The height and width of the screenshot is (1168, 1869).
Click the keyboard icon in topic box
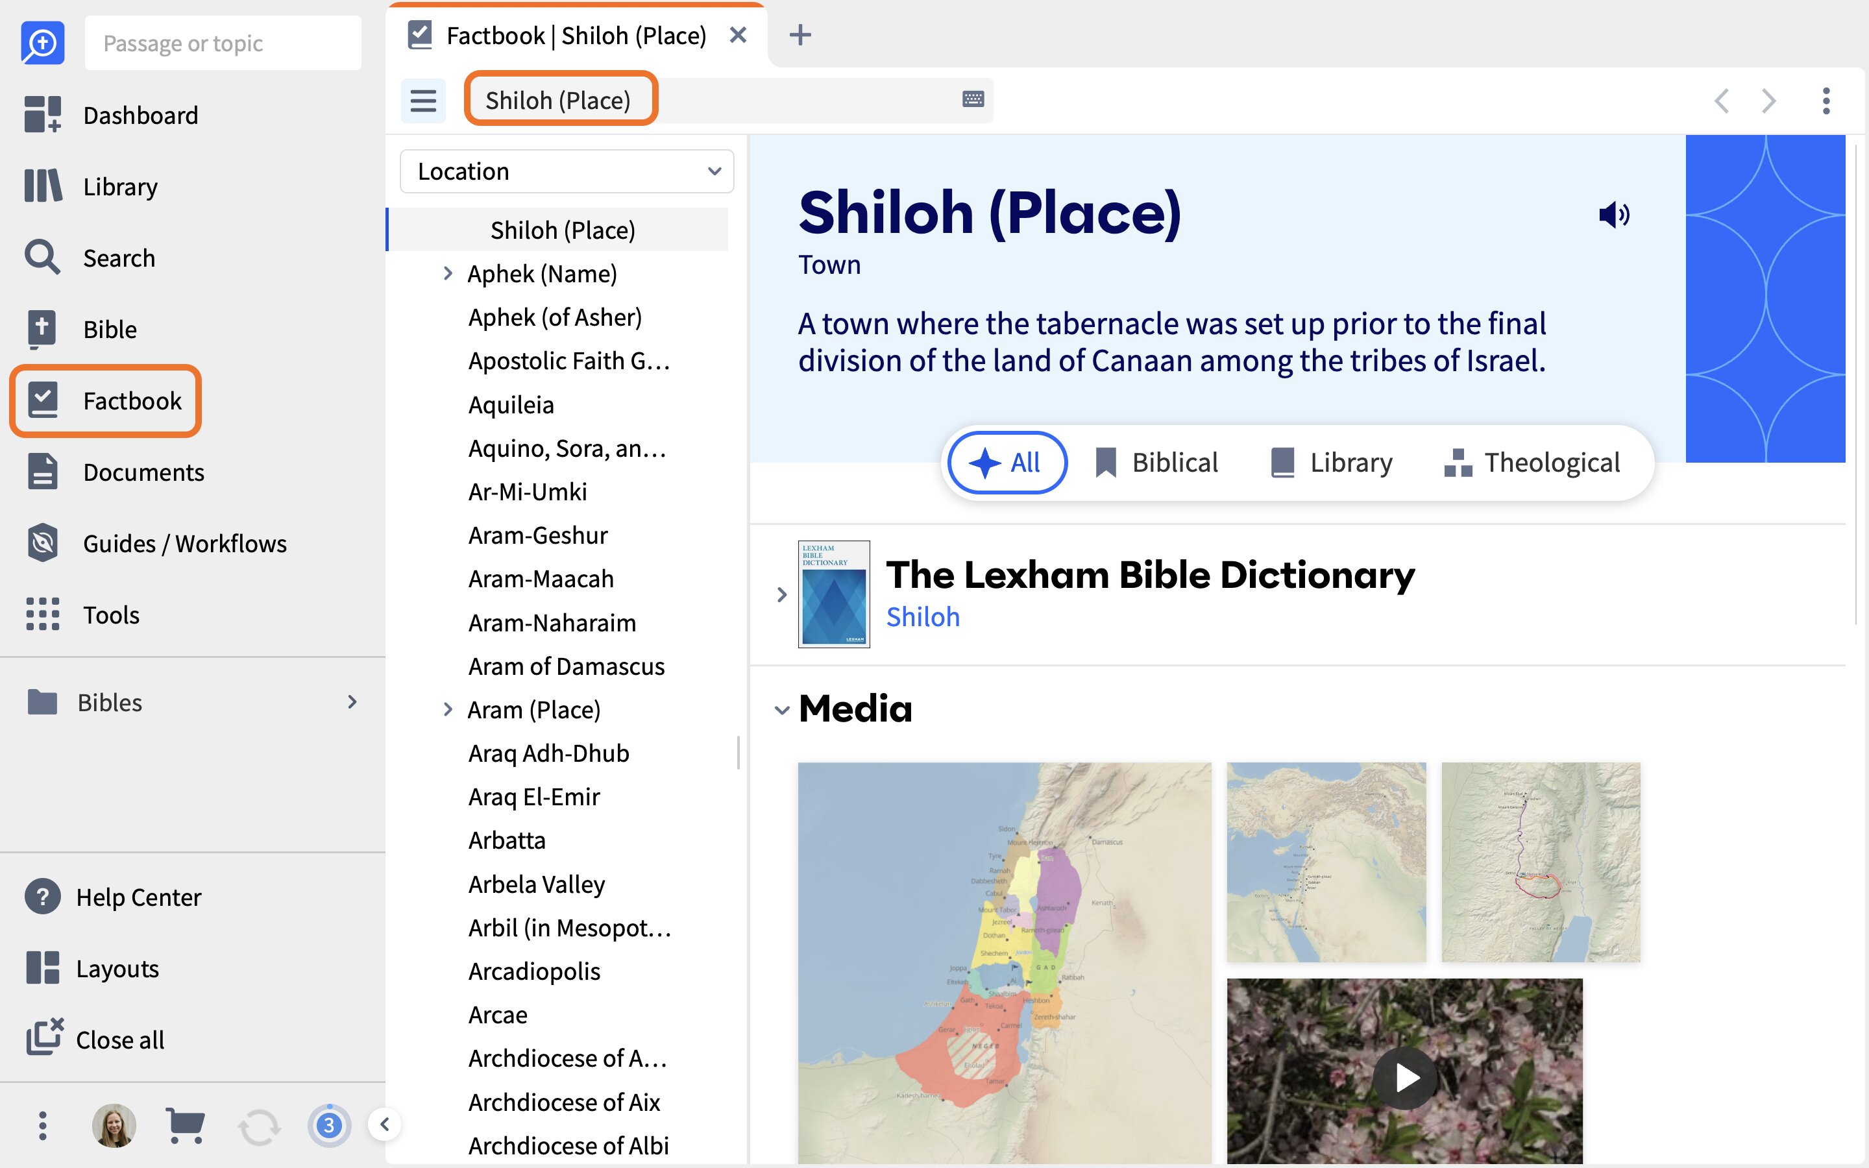pyautogui.click(x=973, y=99)
